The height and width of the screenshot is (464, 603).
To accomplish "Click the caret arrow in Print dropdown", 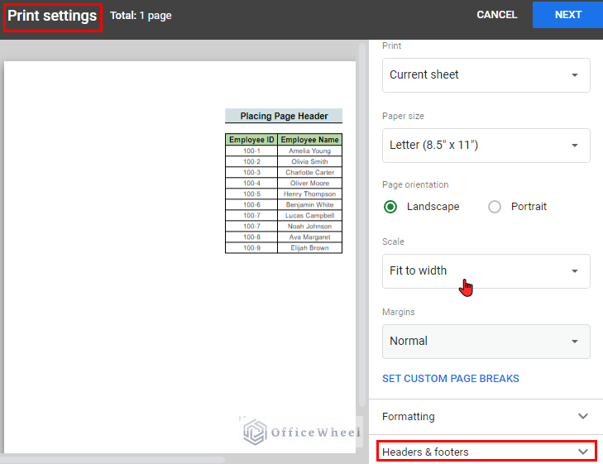I will point(575,75).
